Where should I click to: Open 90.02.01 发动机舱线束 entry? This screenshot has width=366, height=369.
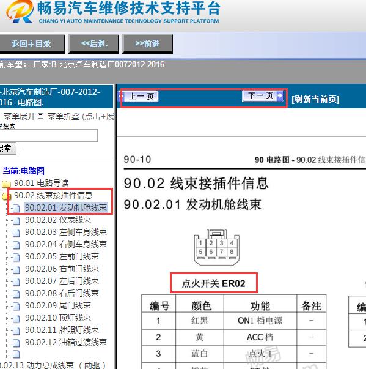pyautogui.click(x=66, y=207)
